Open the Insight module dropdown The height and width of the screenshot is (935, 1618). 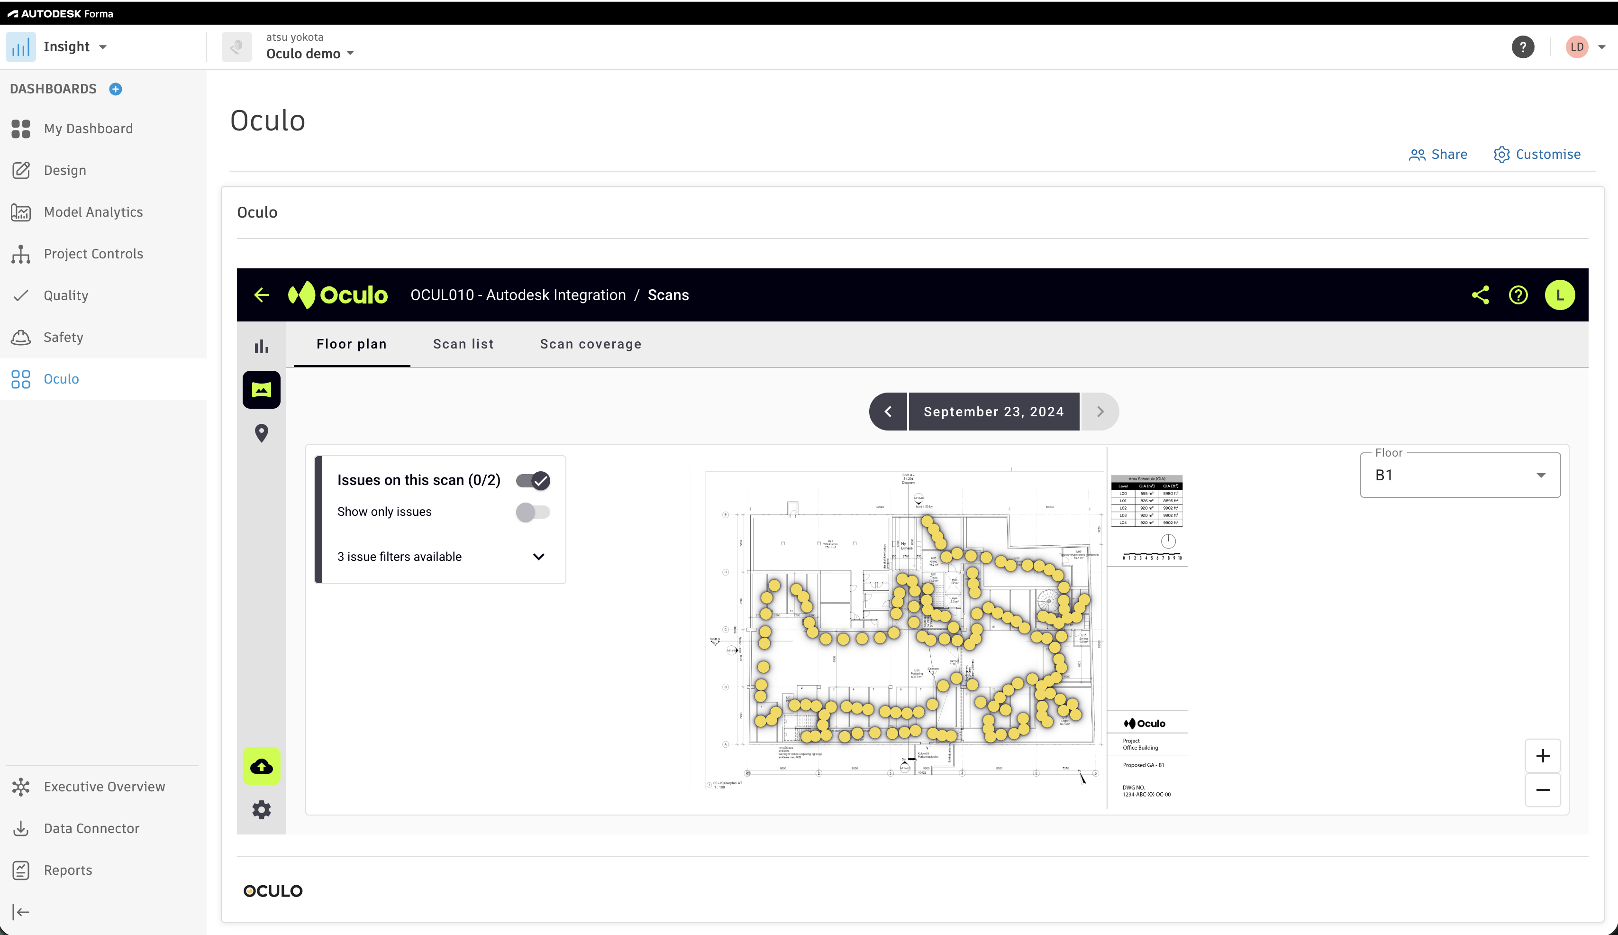click(103, 47)
